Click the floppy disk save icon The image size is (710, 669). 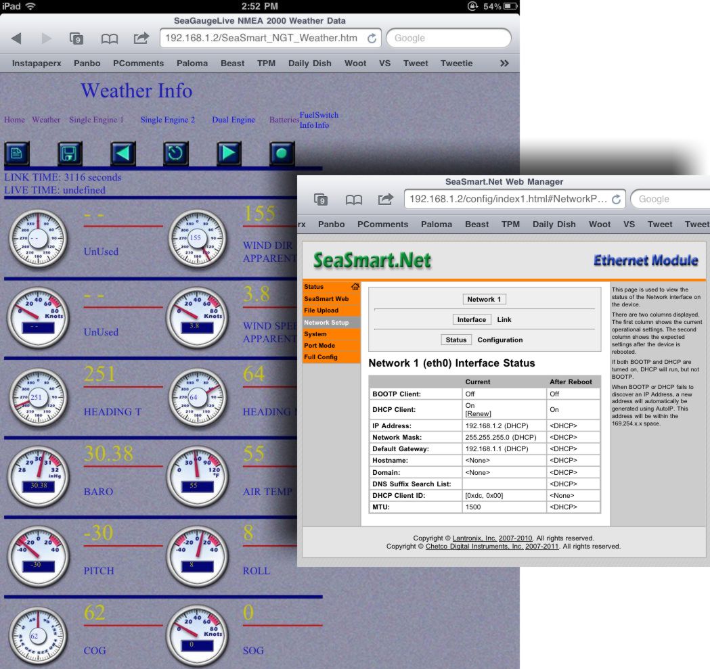(70, 154)
